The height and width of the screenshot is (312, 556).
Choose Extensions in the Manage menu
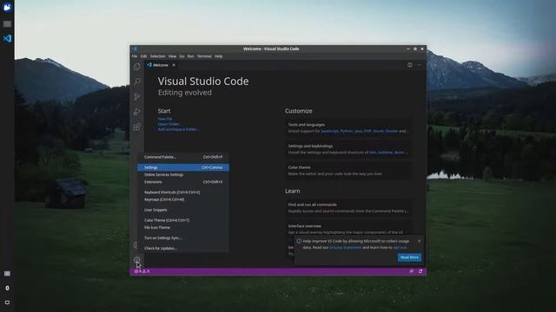coord(183,182)
